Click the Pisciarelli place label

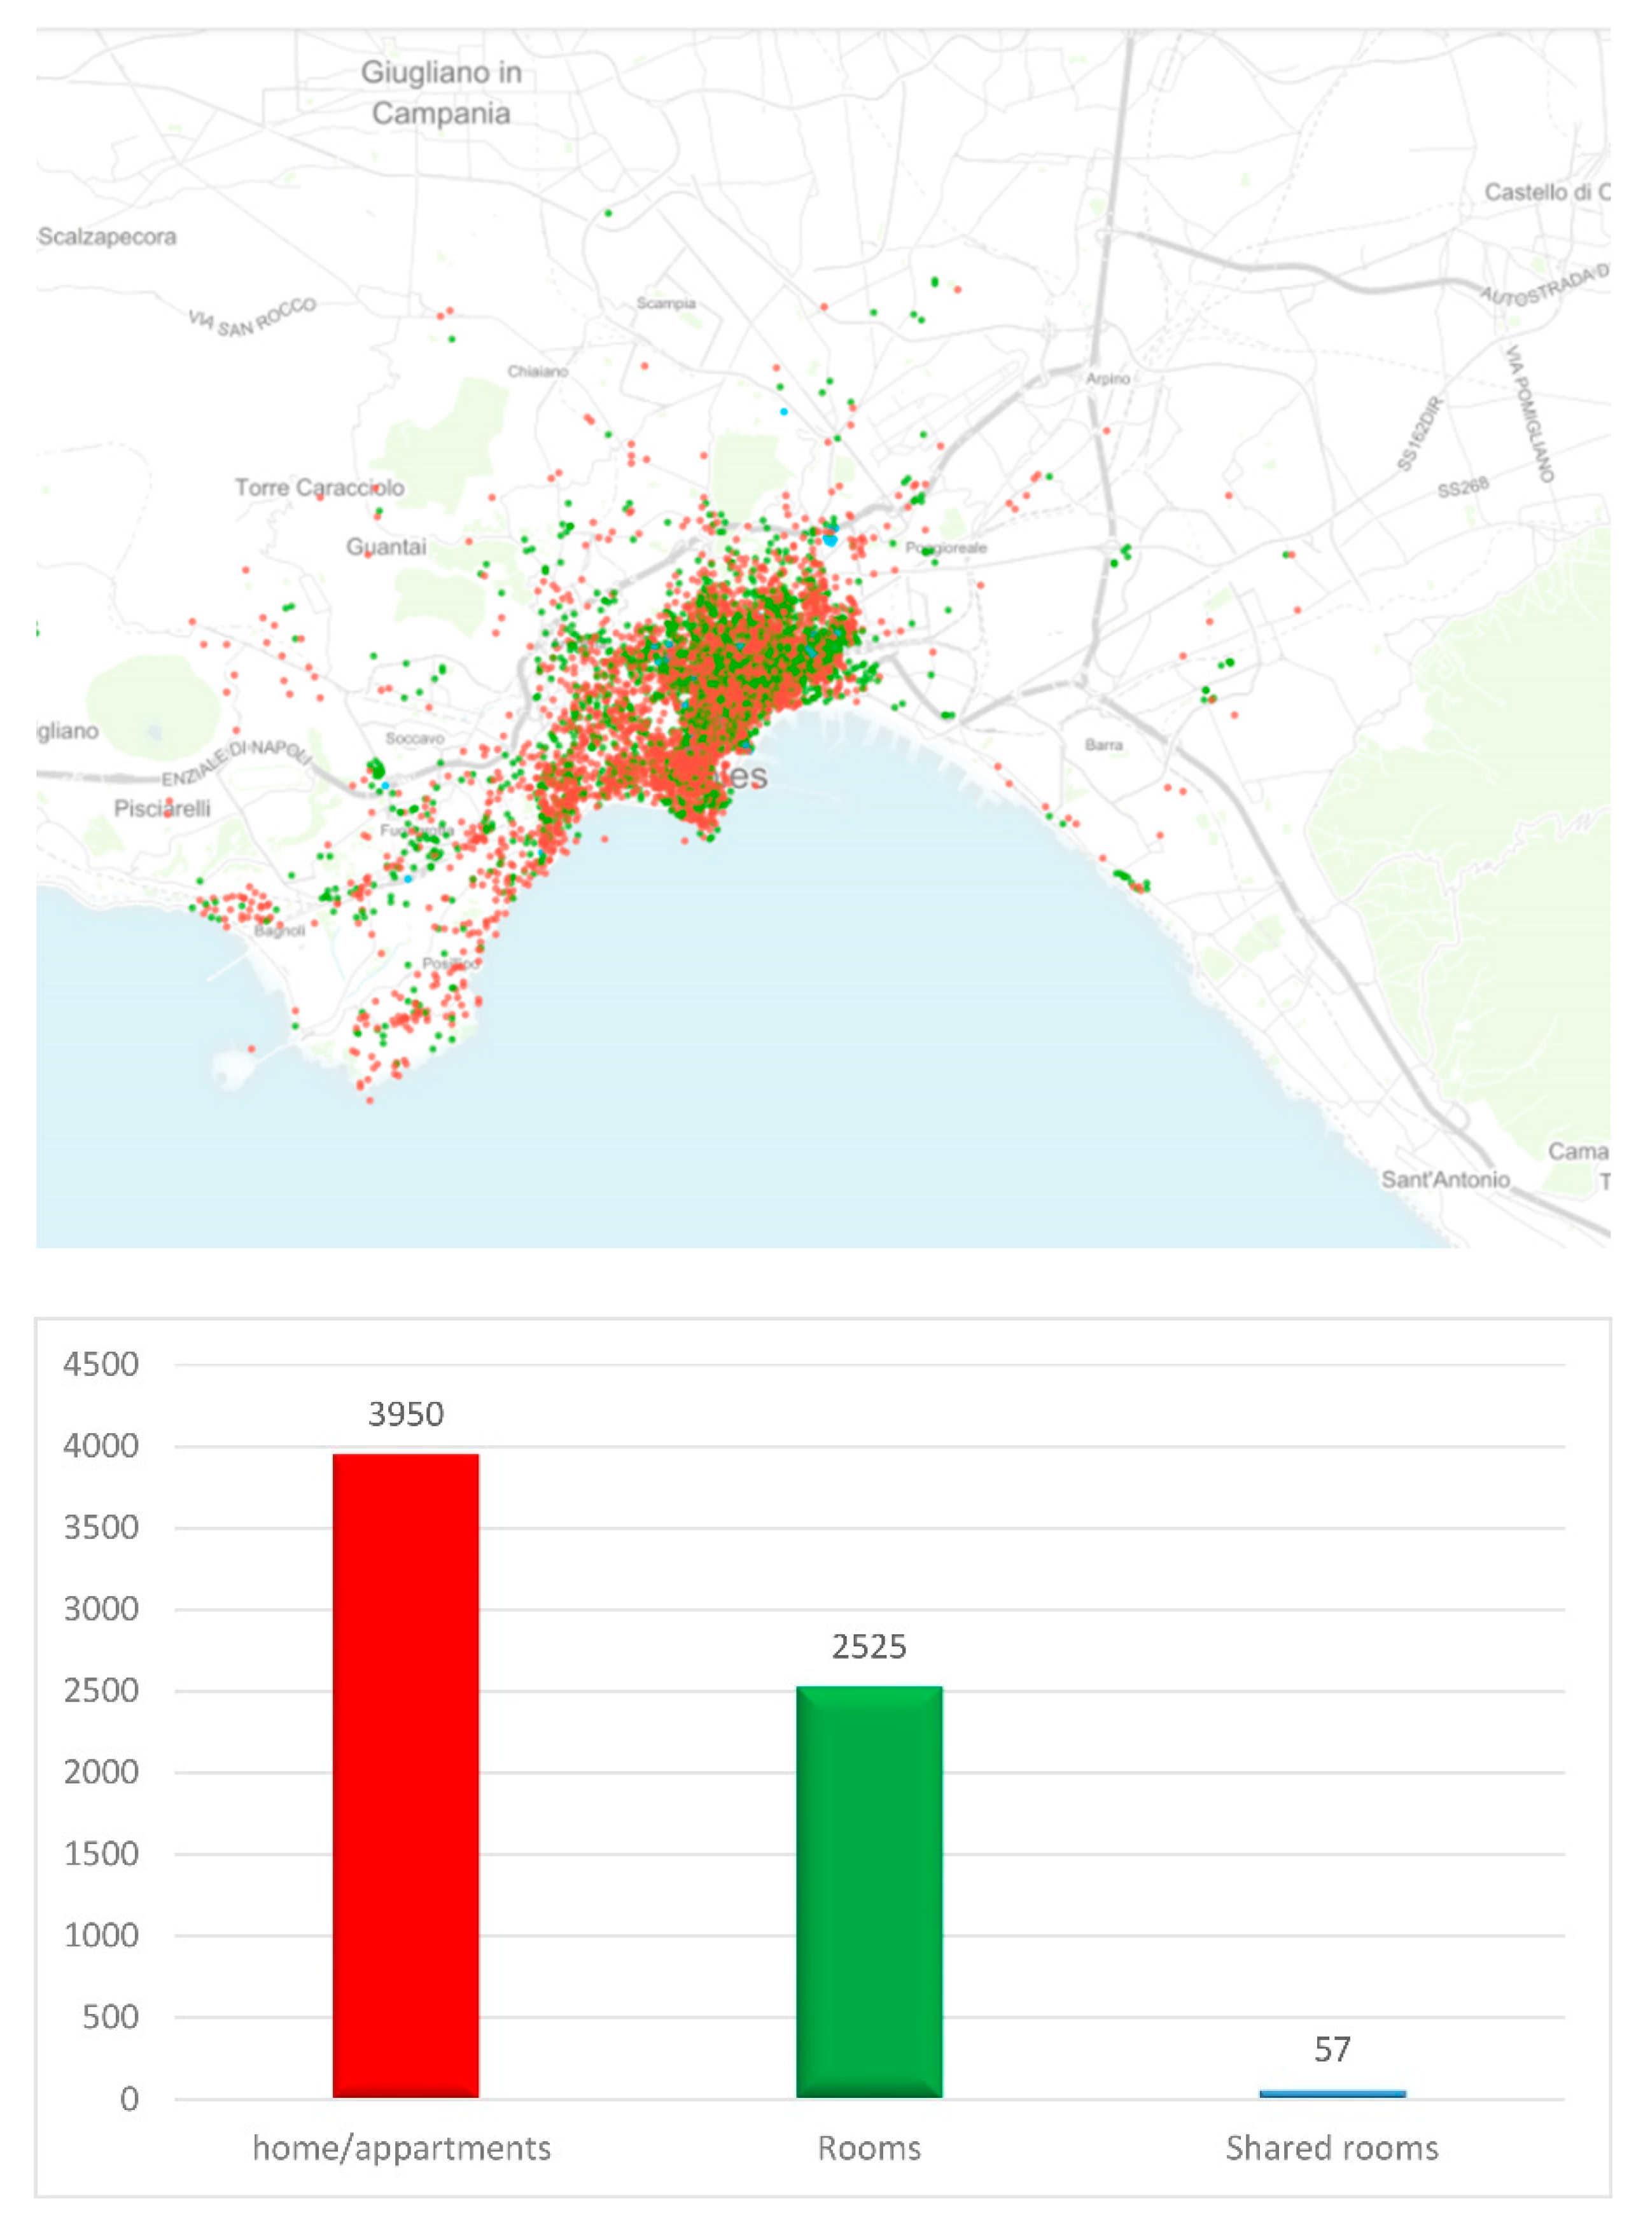[162, 807]
